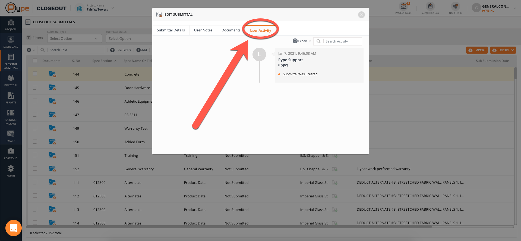Check the box for row 144 Concrete

click(x=35, y=74)
